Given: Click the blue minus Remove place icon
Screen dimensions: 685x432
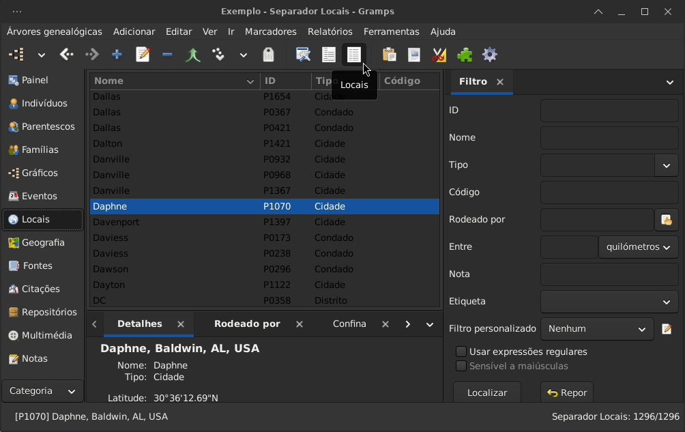Looking at the screenshot, I should pos(167,55).
